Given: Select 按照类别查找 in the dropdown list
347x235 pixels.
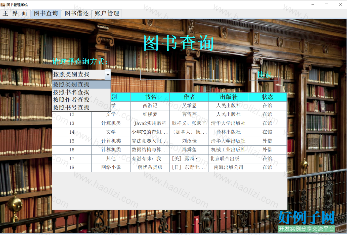Looking at the screenshot, I should tap(81, 85).
